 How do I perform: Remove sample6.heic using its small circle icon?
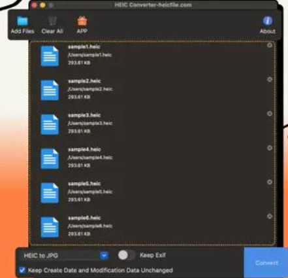270,217
